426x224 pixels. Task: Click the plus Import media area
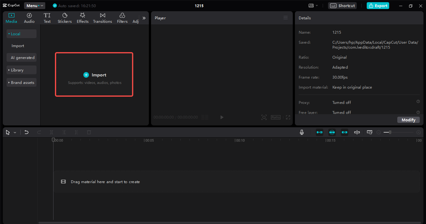pos(94,75)
